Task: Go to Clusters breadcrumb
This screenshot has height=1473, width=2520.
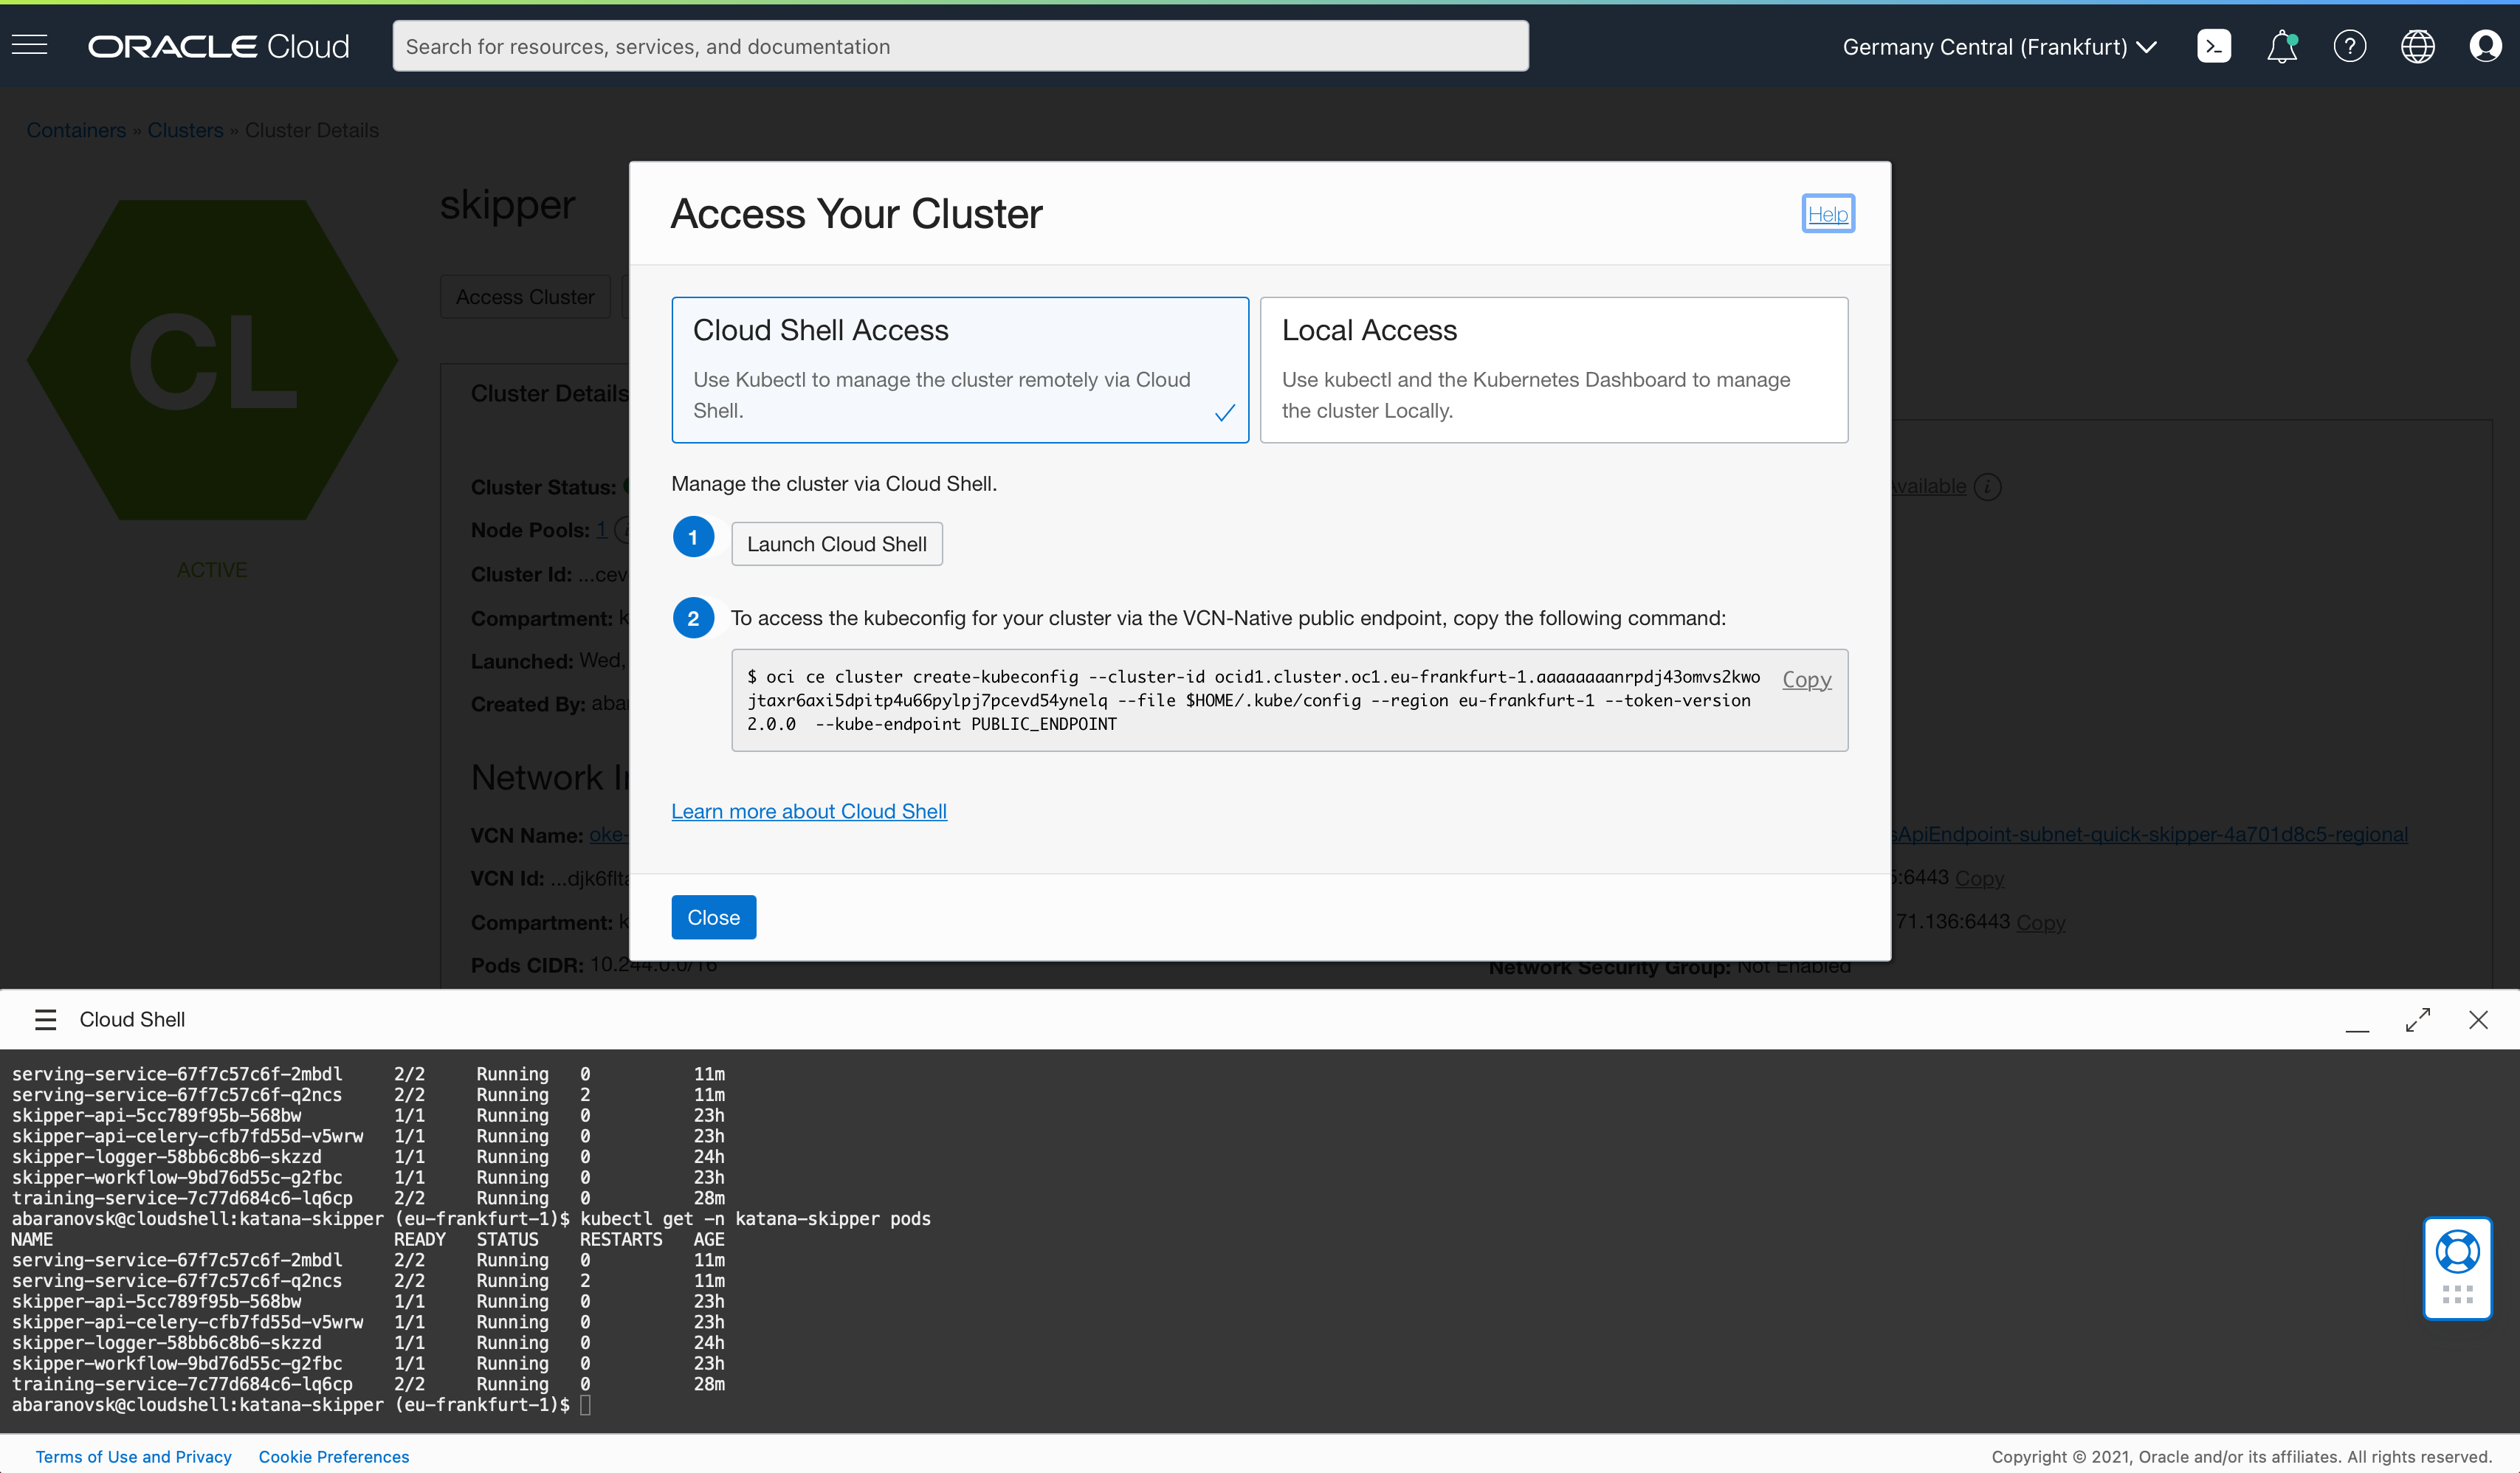Action: (185, 130)
